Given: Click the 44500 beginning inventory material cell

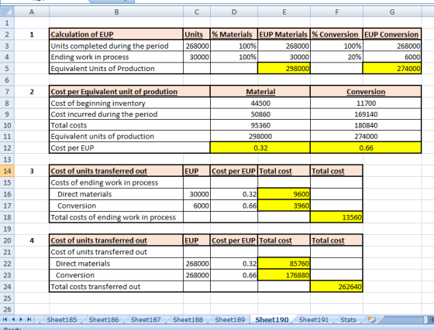Looking at the screenshot, I should 260,104.
